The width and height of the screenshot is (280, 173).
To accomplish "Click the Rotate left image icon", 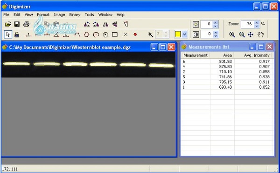I will (87, 24).
